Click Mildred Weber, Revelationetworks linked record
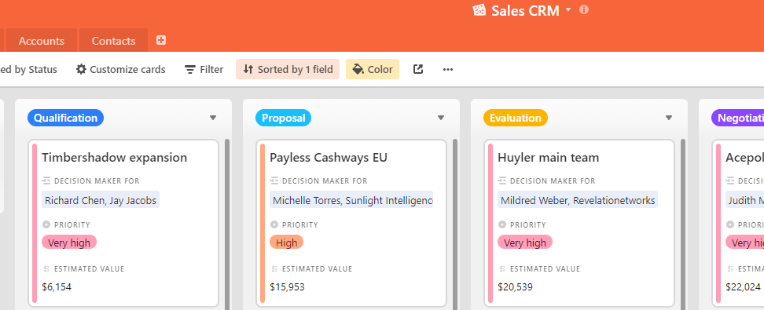The width and height of the screenshot is (764, 310). (x=578, y=200)
